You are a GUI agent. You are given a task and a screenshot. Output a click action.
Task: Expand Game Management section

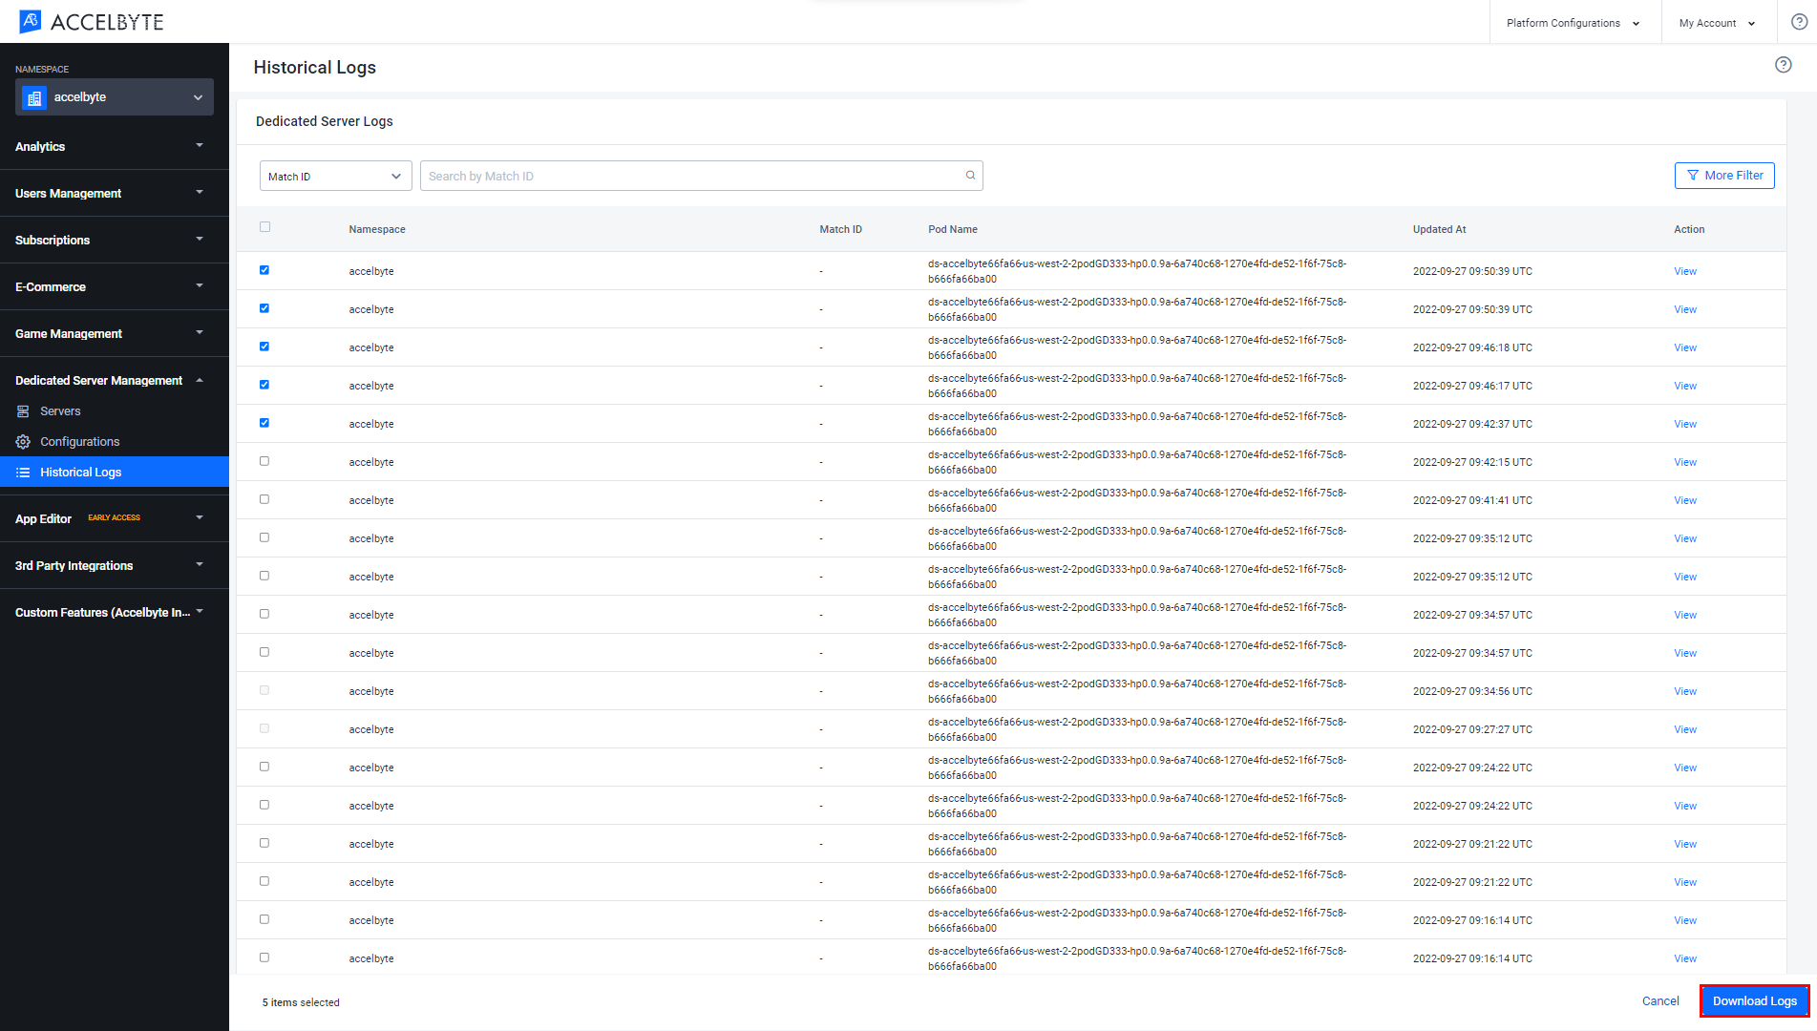[115, 333]
